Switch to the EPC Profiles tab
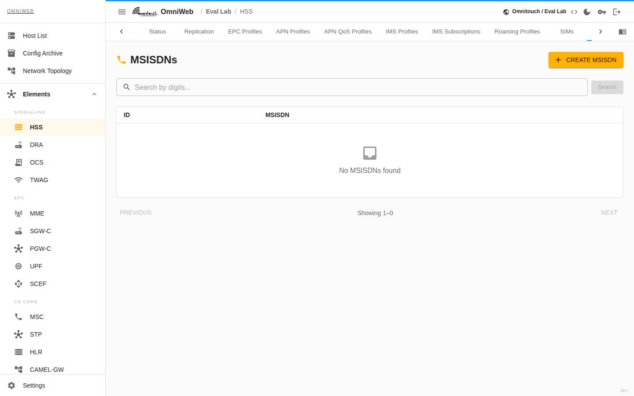634x396 pixels. [245, 32]
